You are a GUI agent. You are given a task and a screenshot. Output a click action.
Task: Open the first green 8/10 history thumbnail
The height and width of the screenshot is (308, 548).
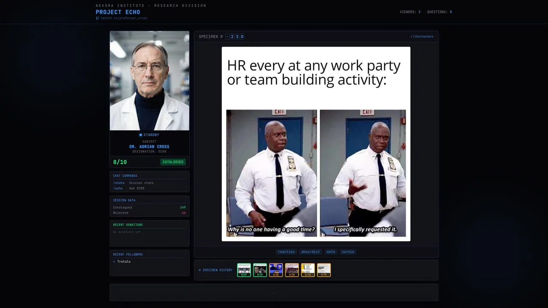click(244, 270)
